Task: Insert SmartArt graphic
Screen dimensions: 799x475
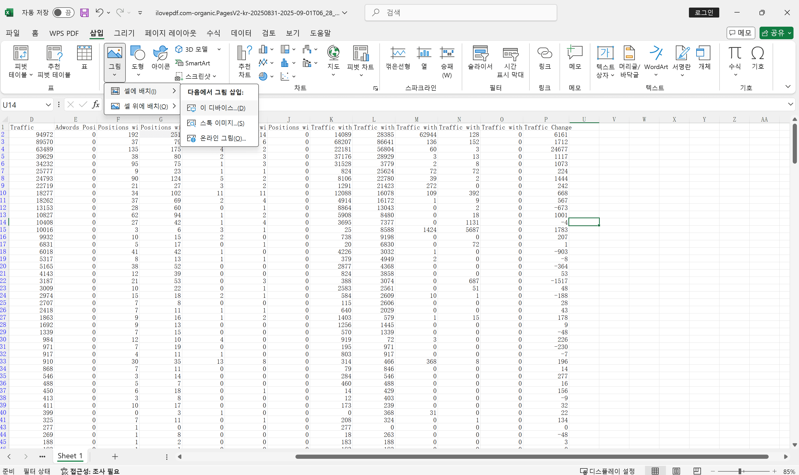Action: (x=193, y=63)
